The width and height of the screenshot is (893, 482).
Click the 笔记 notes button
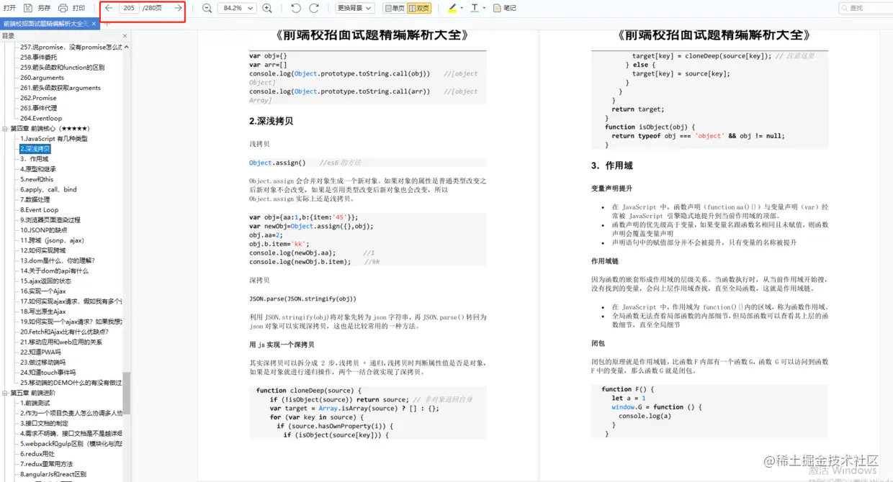pyautogui.click(x=505, y=8)
